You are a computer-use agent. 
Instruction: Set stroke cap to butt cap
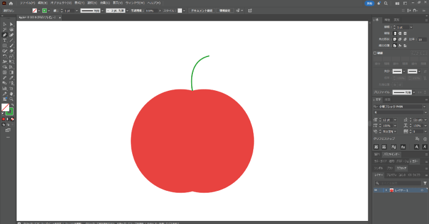coord(395,33)
